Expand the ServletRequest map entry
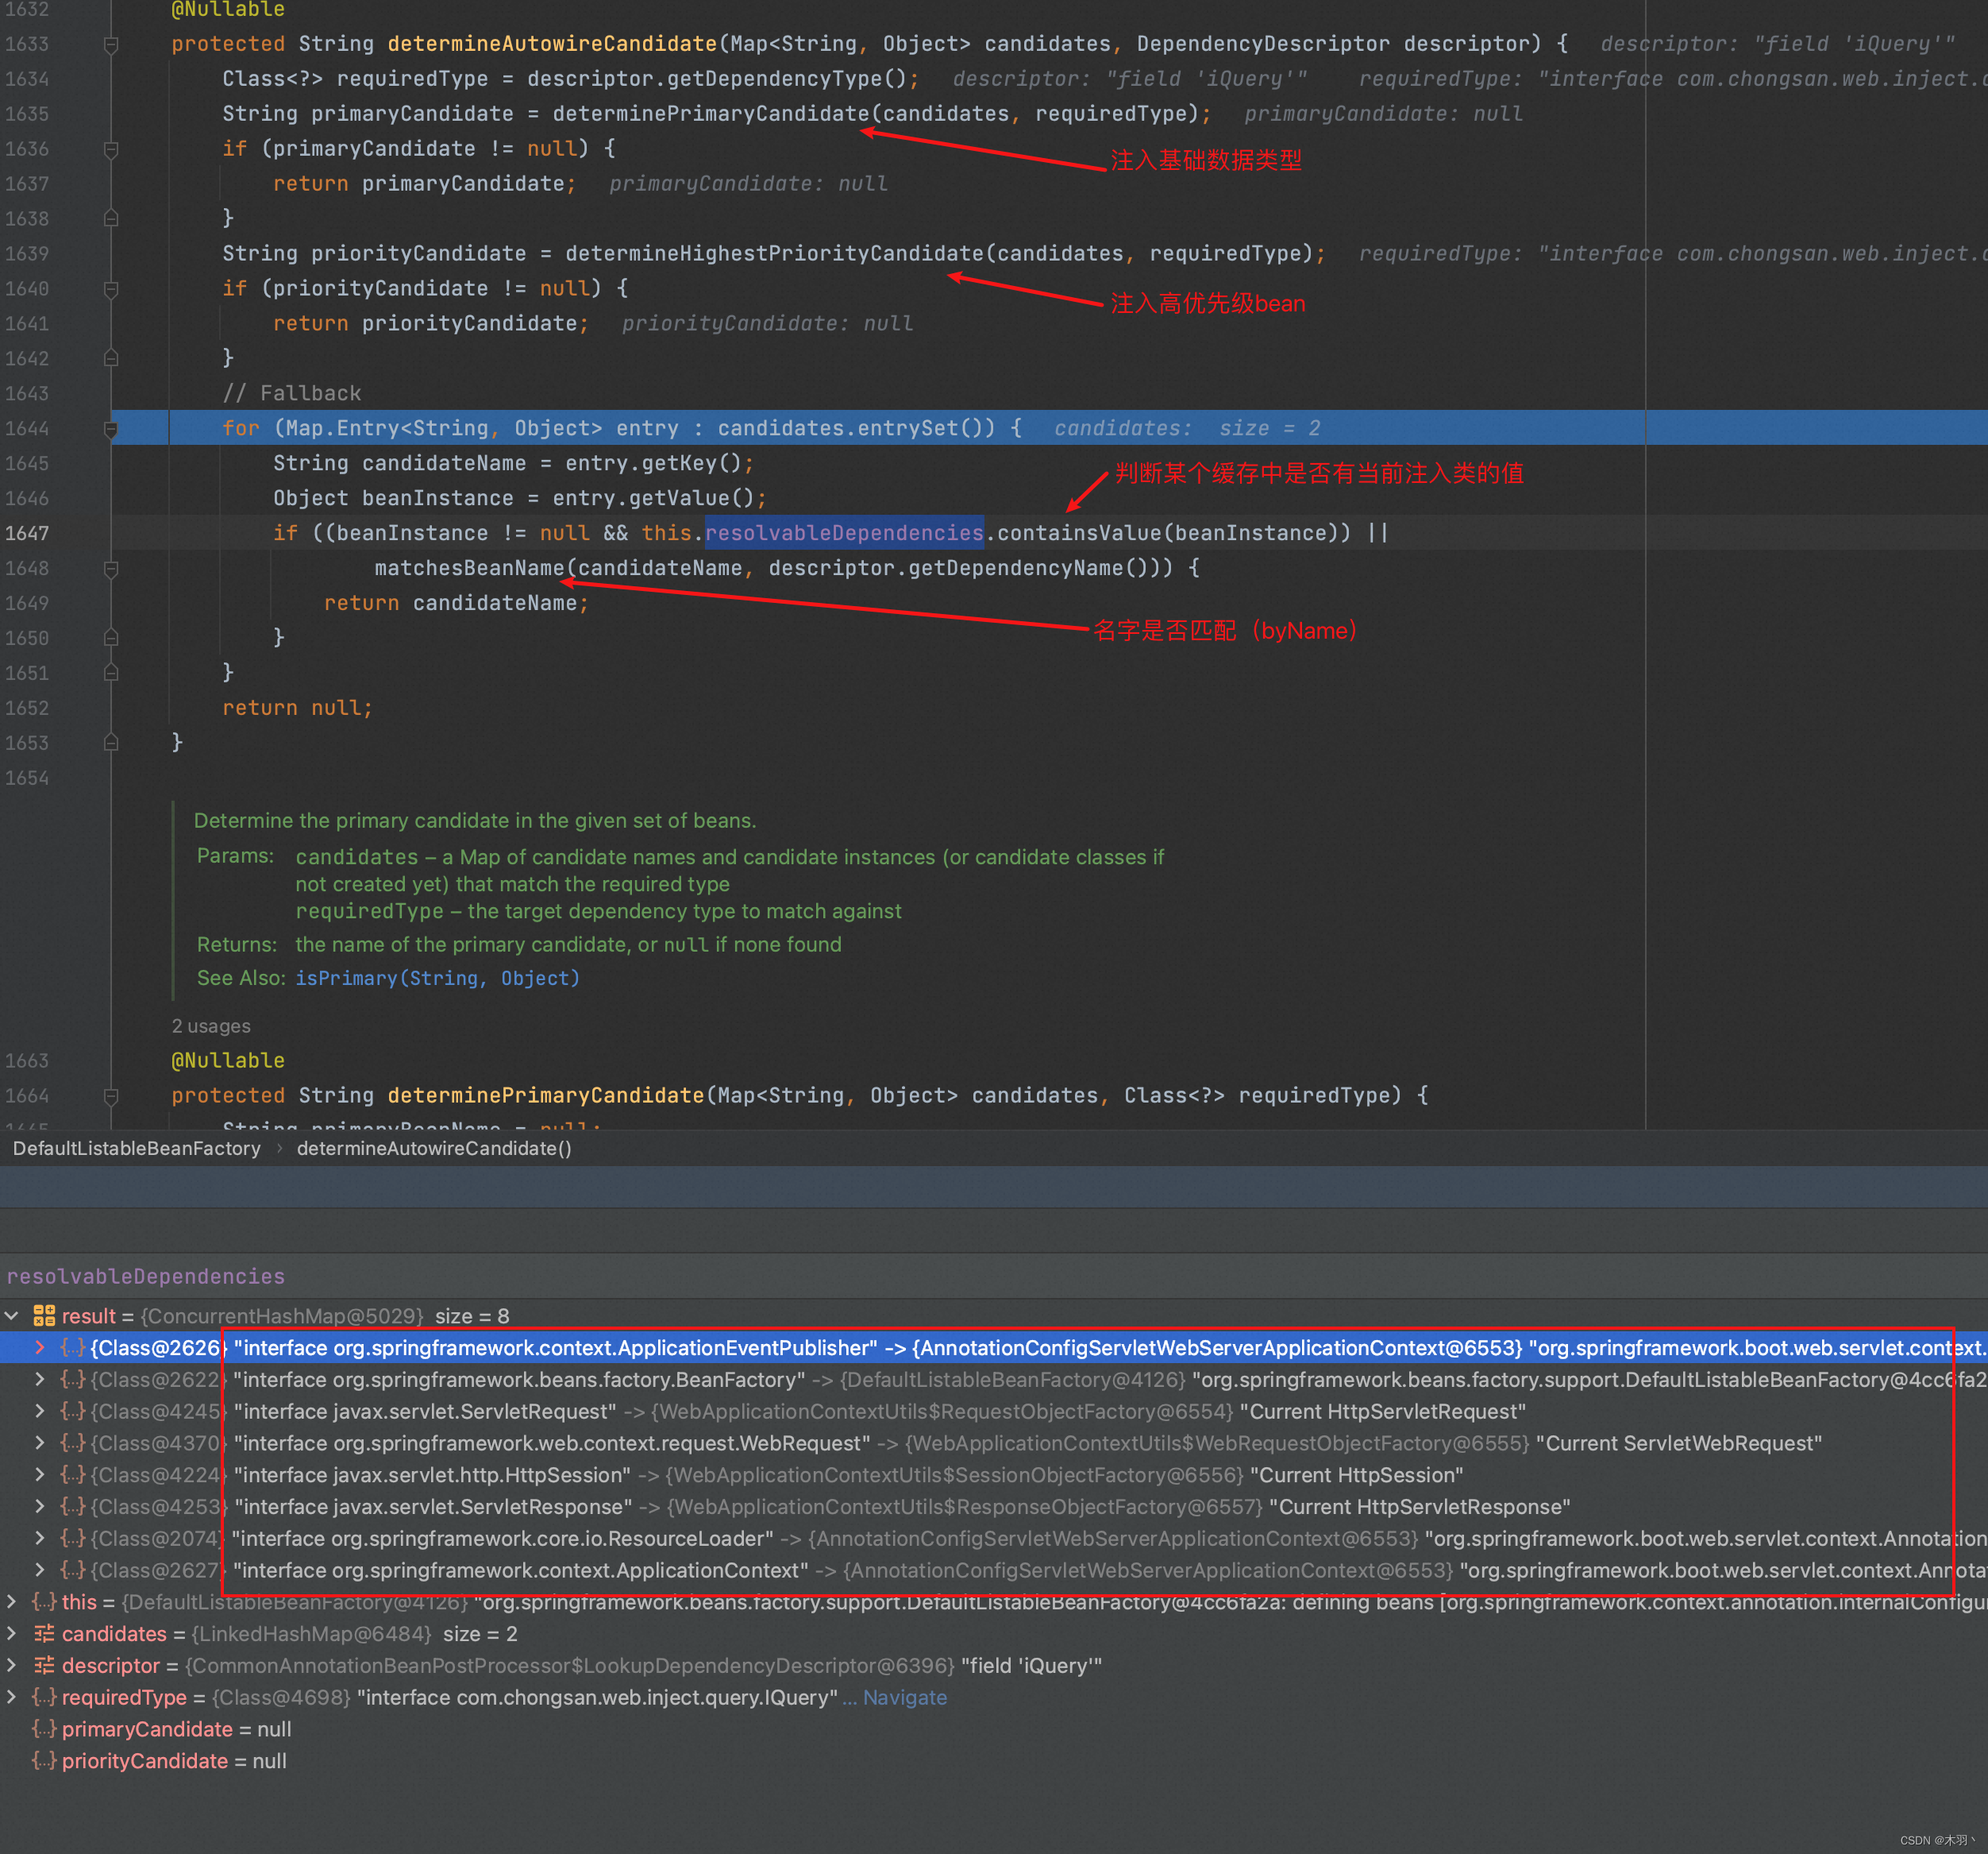Screen dimensions: 1988x1854 pos(40,1412)
